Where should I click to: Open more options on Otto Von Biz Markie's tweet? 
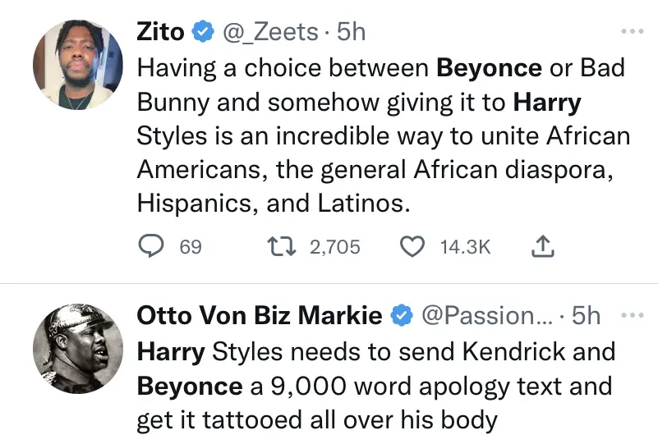[x=631, y=315]
